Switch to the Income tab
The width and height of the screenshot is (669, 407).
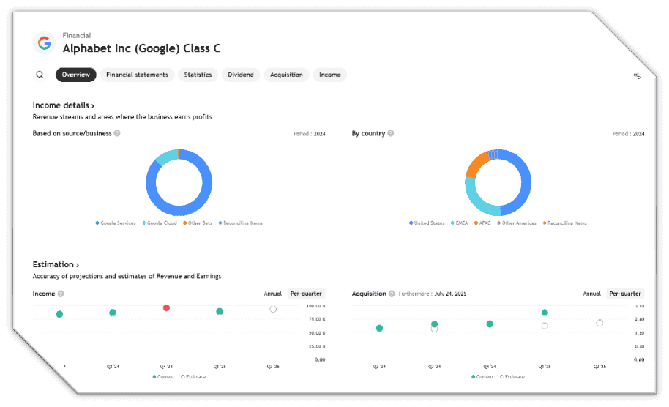tap(330, 75)
